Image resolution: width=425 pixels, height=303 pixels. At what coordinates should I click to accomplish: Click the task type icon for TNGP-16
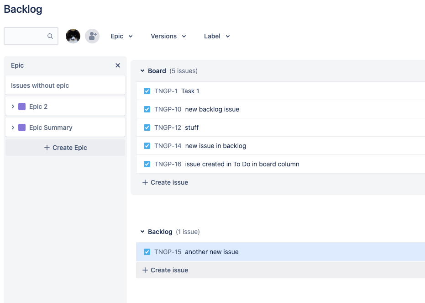[x=147, y=164]
